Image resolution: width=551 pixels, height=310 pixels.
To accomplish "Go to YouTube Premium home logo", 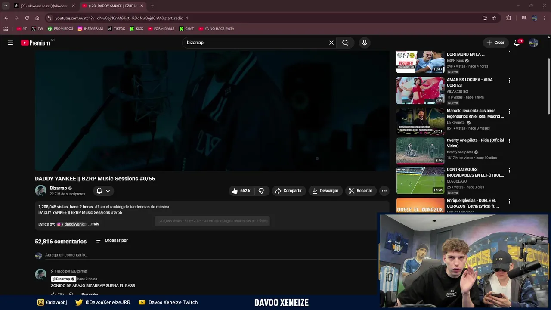I will click(35, 43).
